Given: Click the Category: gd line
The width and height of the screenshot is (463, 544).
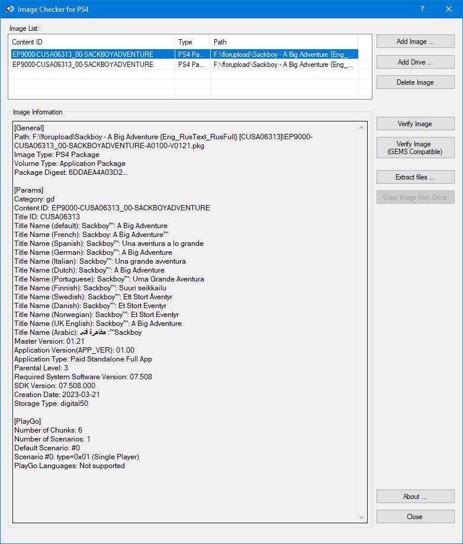Looking at the screenshot, I should (x=34, y=199).
